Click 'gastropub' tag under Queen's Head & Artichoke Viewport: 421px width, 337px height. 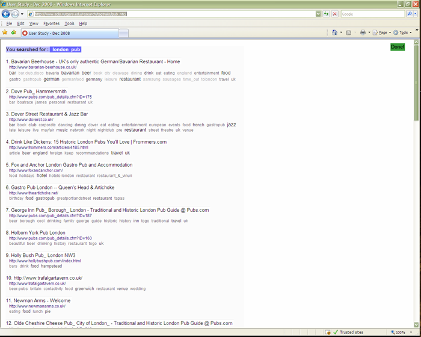tap(45, 199)
